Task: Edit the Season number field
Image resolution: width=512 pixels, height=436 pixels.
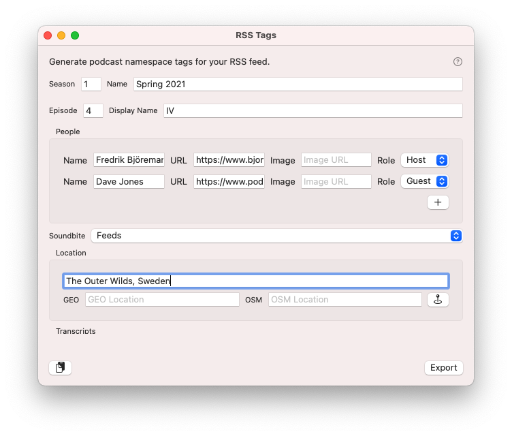Action: pos(91,84)
